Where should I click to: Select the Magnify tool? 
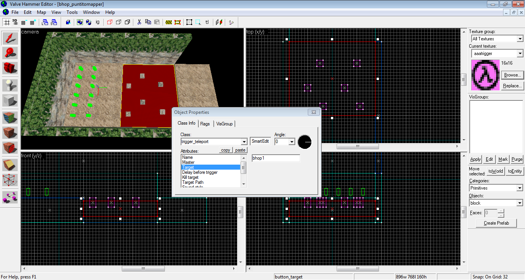10,53
